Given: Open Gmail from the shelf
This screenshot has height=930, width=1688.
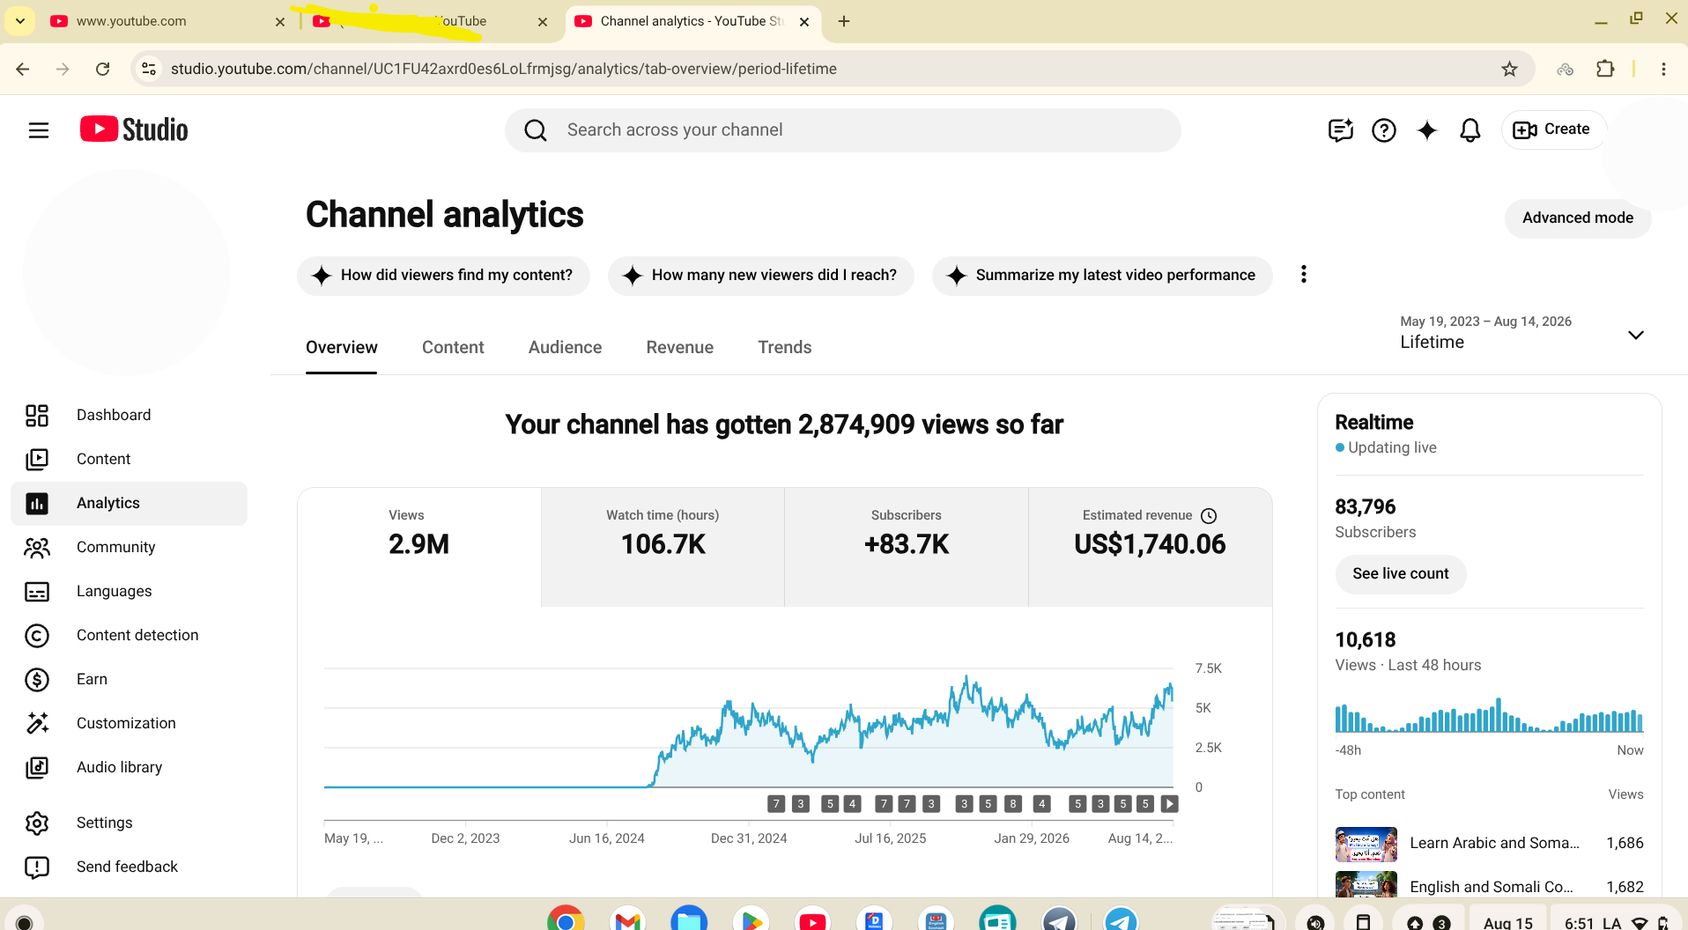Looking at the screenshot, I should pos(627,919).
